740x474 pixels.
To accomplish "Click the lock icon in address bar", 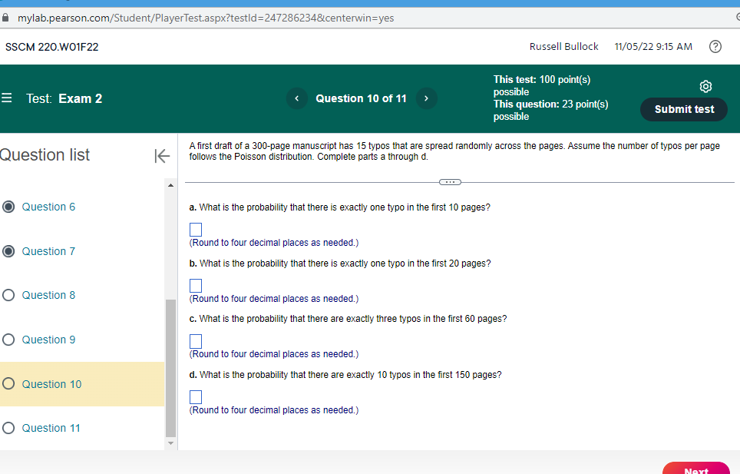I will [x=5, y=18].
